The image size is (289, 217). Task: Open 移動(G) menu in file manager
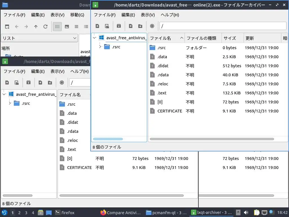coord(77,15)
